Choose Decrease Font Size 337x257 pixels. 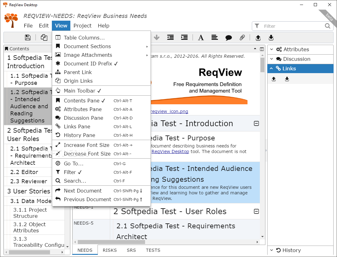click(101, 154)
